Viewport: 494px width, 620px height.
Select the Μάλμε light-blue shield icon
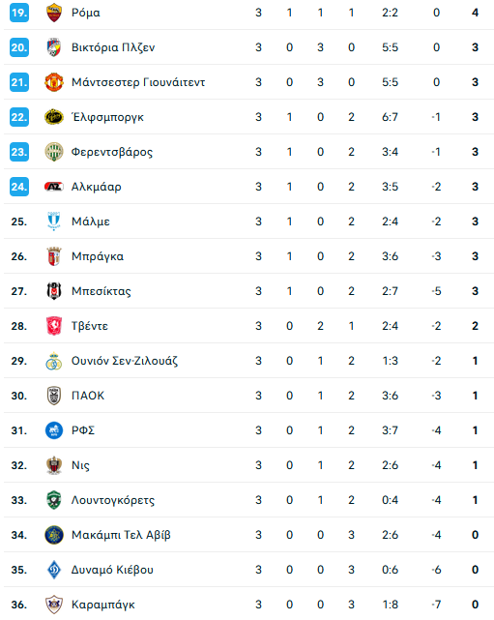(x=54, y=221)
